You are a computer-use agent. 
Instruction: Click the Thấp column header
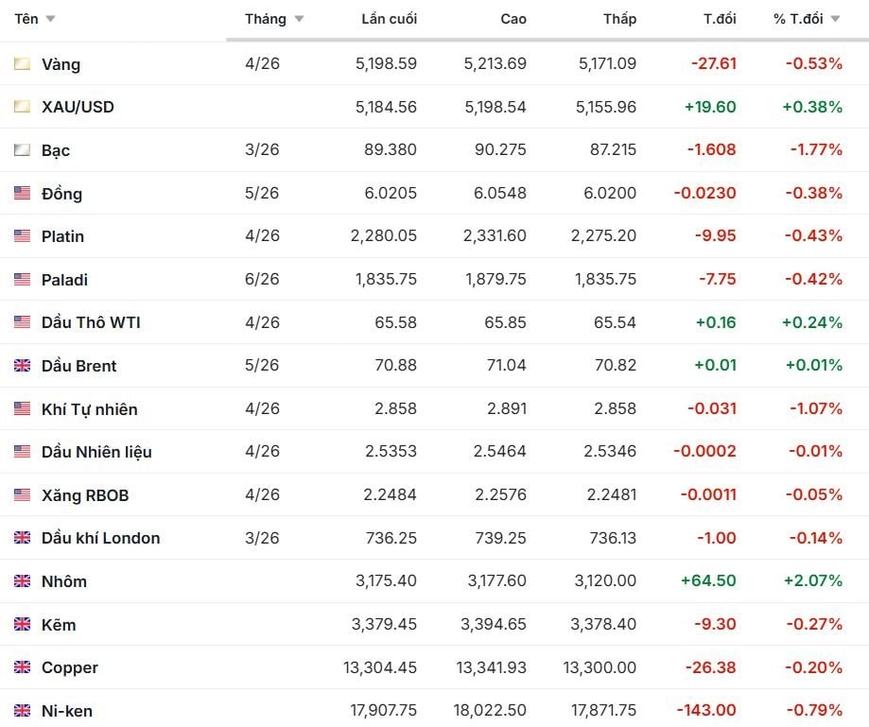[619, 19]
